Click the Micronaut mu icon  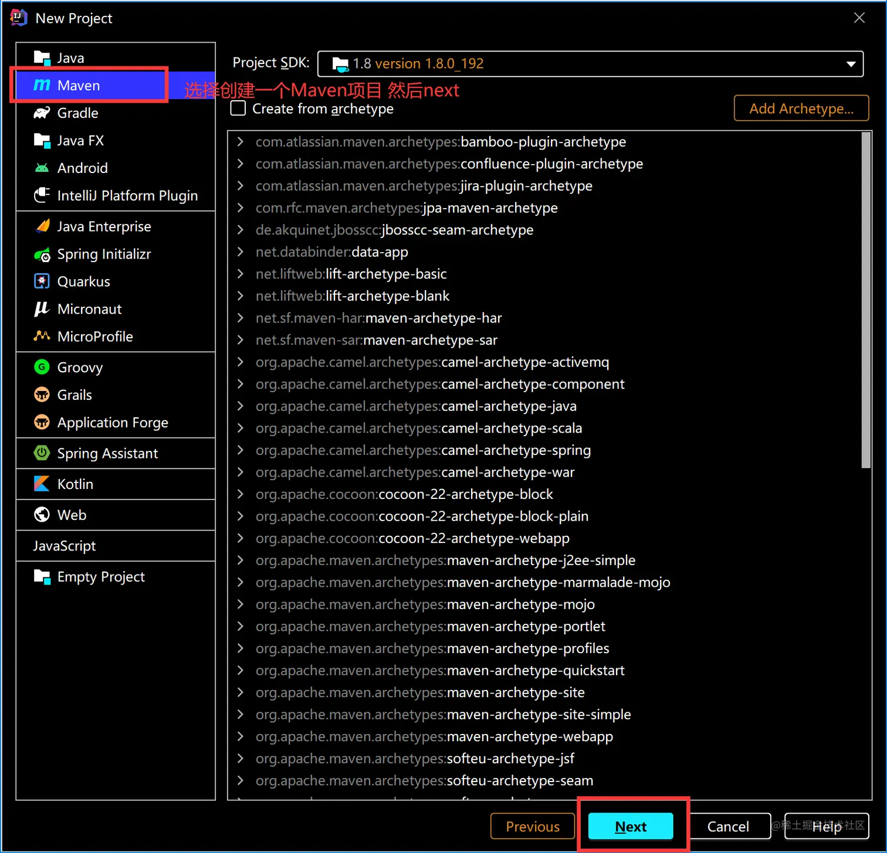pyautogui.click(x=41, y=308)
